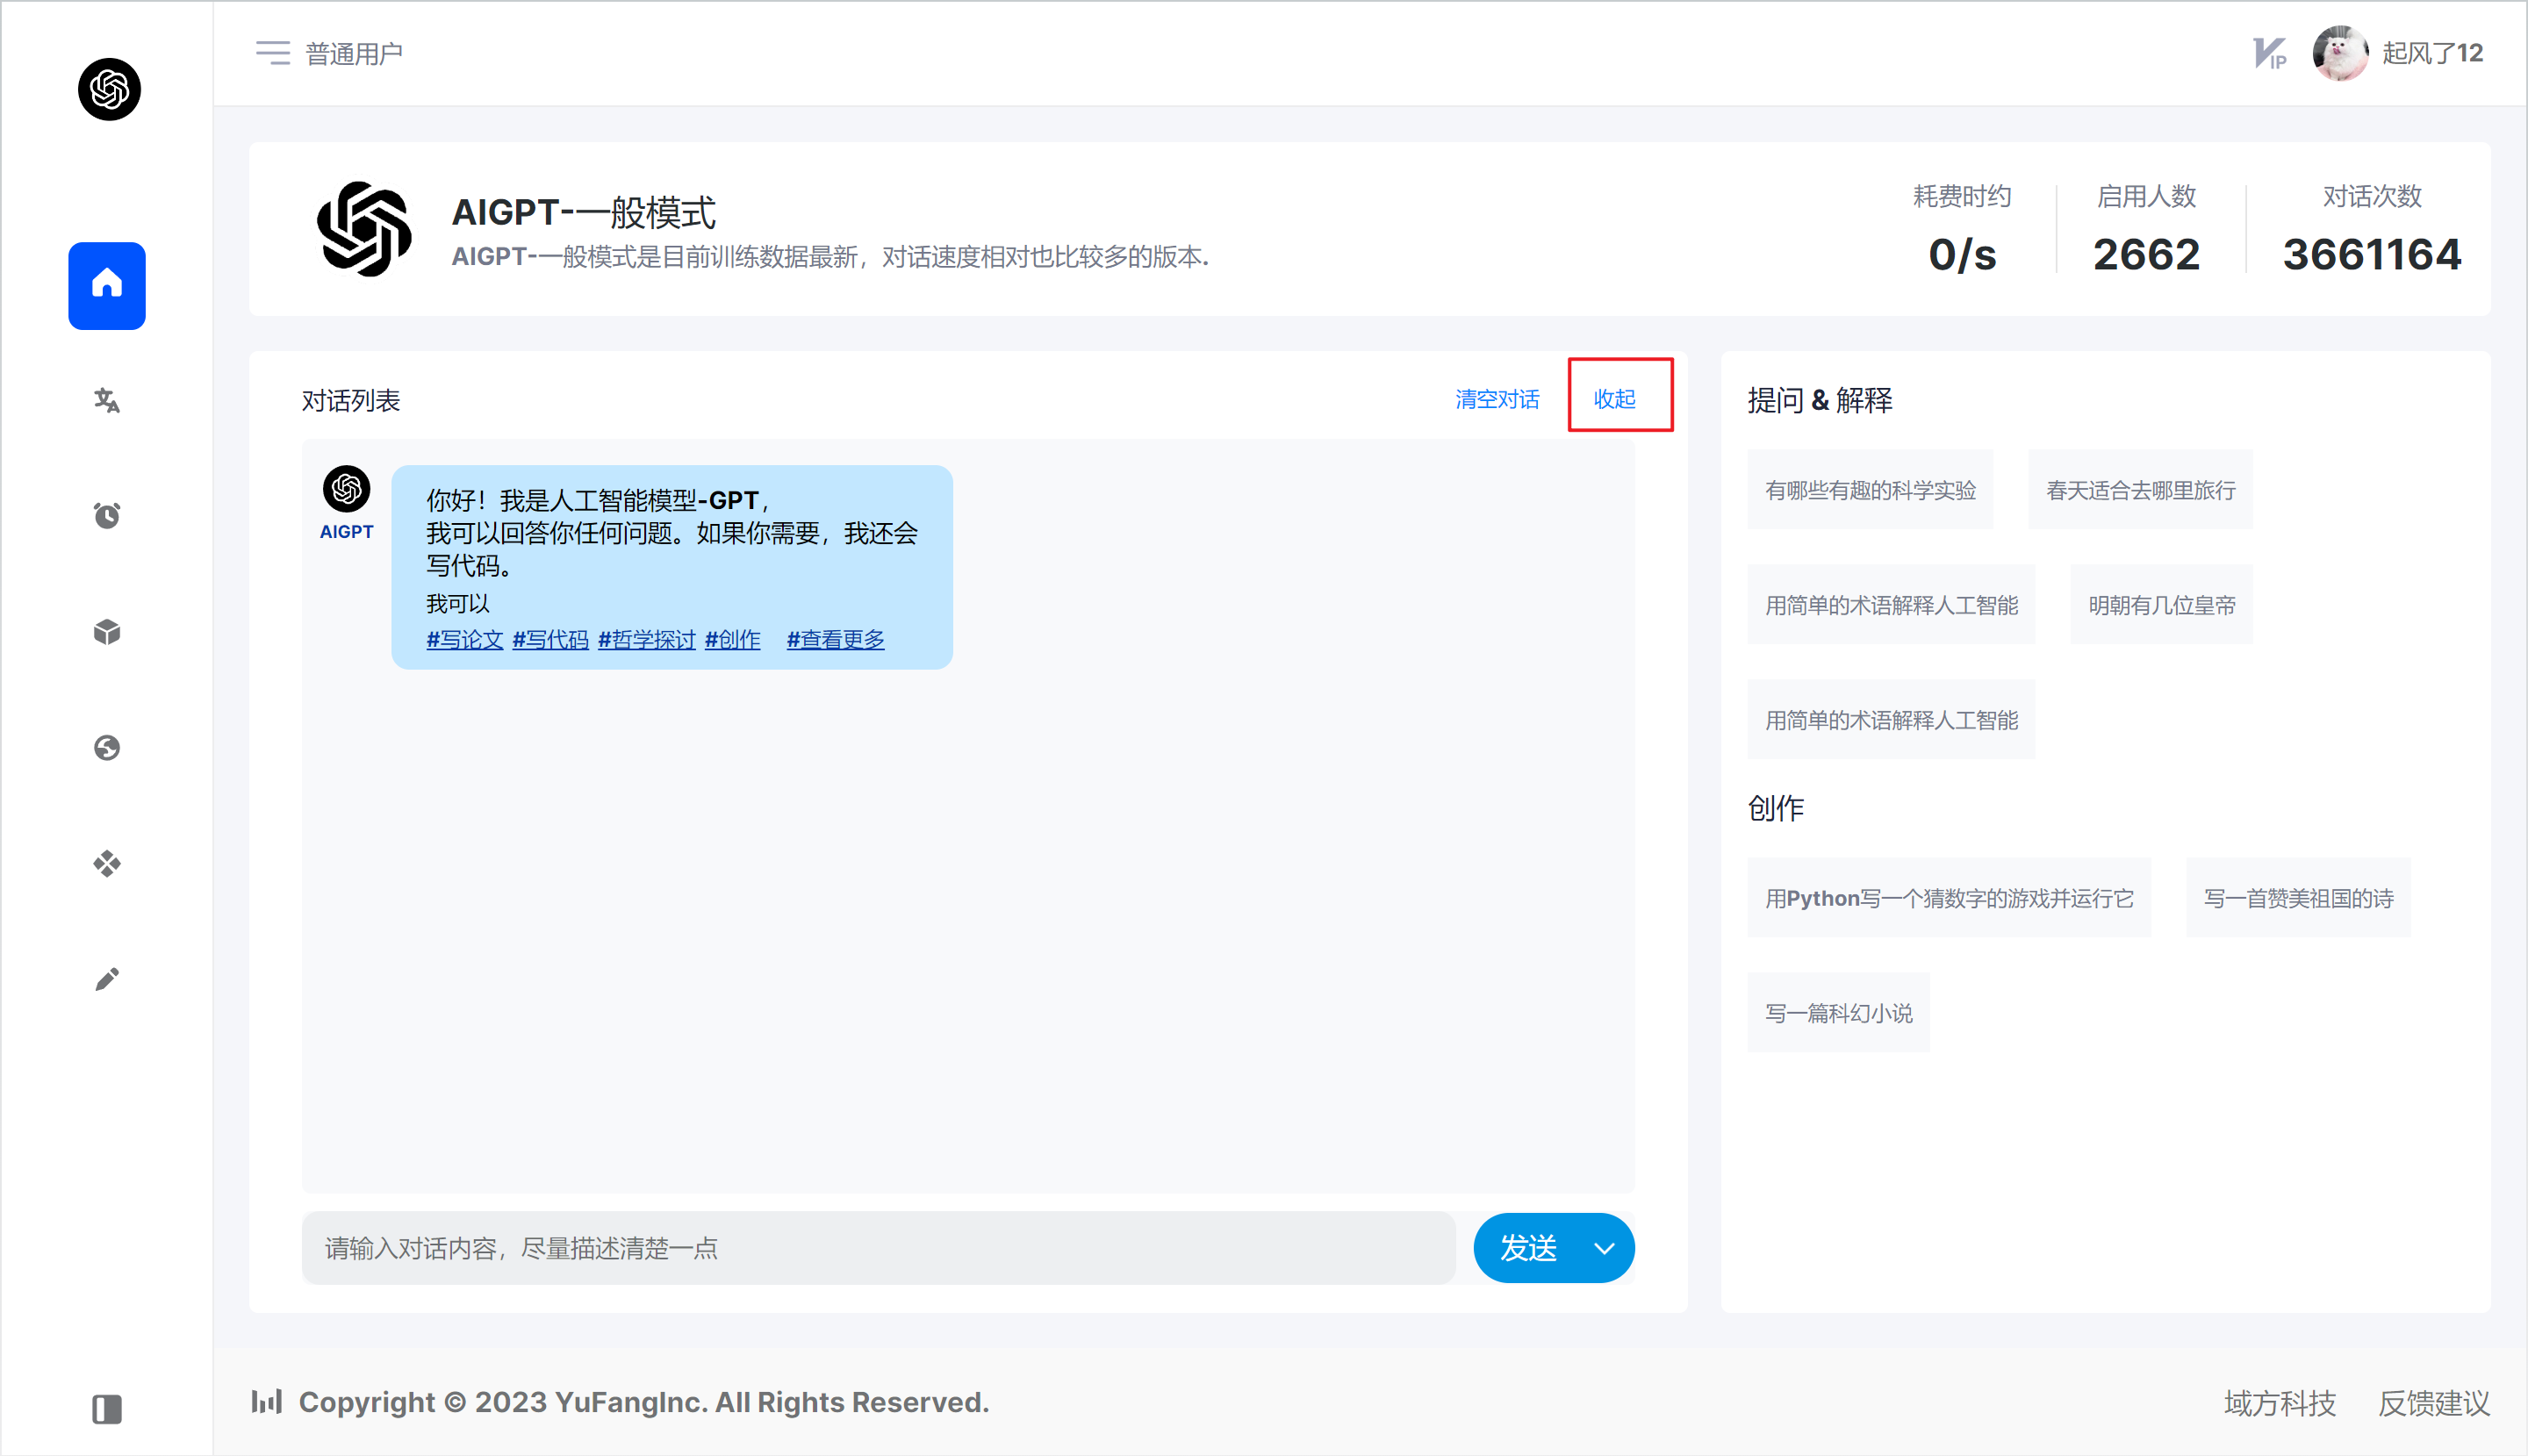Image resolution: width=2528 pixels, height=1456 pixels.
Task: Click the #写代码 hashtag link
Action: coord(550,639)
